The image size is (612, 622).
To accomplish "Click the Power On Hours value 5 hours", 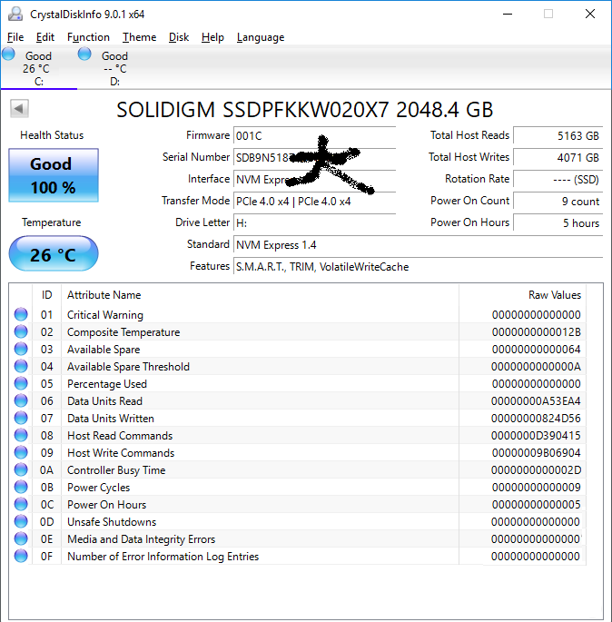I will pyautogui.click(x=558, y=223).
